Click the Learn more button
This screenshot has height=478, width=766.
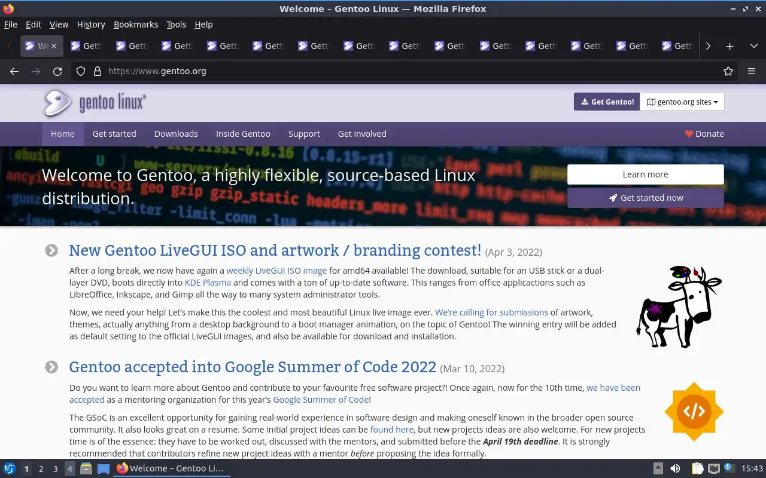[x=645, y=174]
